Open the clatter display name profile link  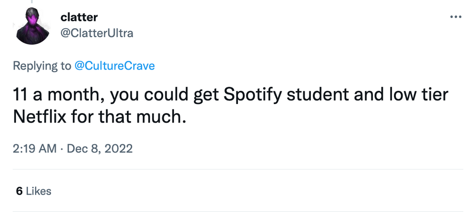79,17
